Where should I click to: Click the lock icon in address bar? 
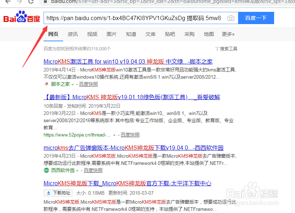(45, 1)
